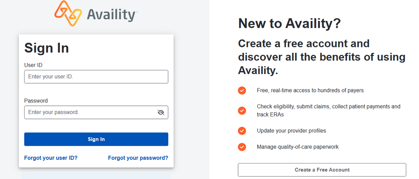
Task: Click the Availity wordmark text
Action: tap(112, 15)
